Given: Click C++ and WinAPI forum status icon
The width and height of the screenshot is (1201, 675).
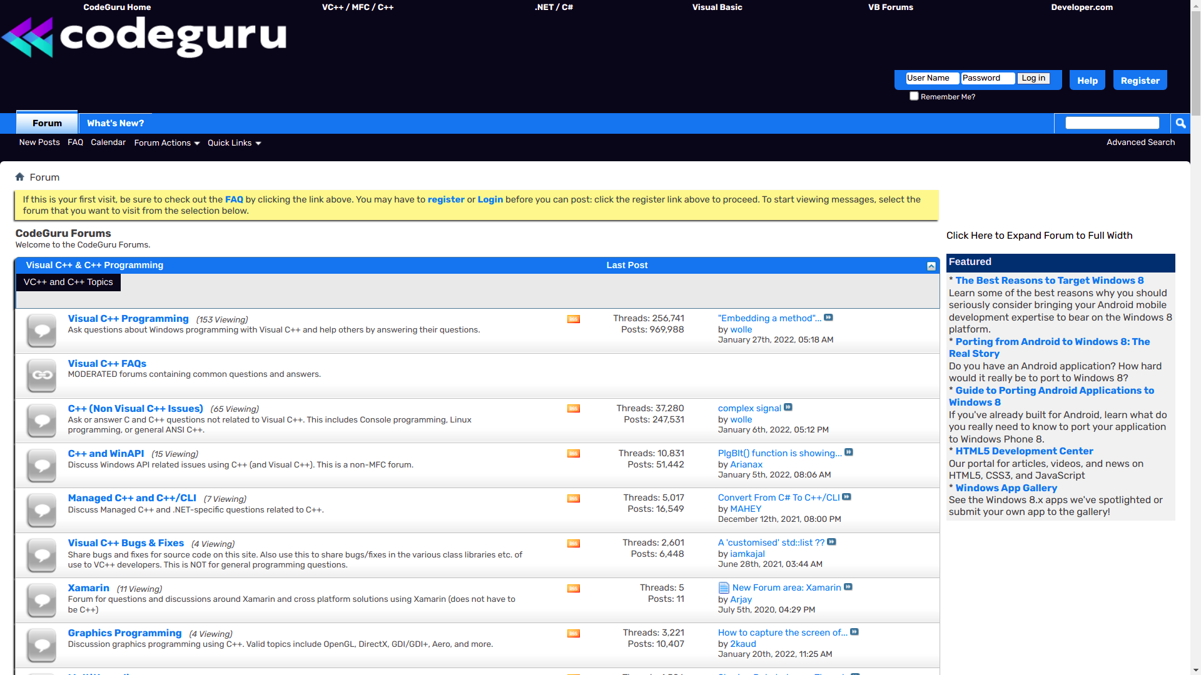Looking at the screenshot, I should point(42,466).
